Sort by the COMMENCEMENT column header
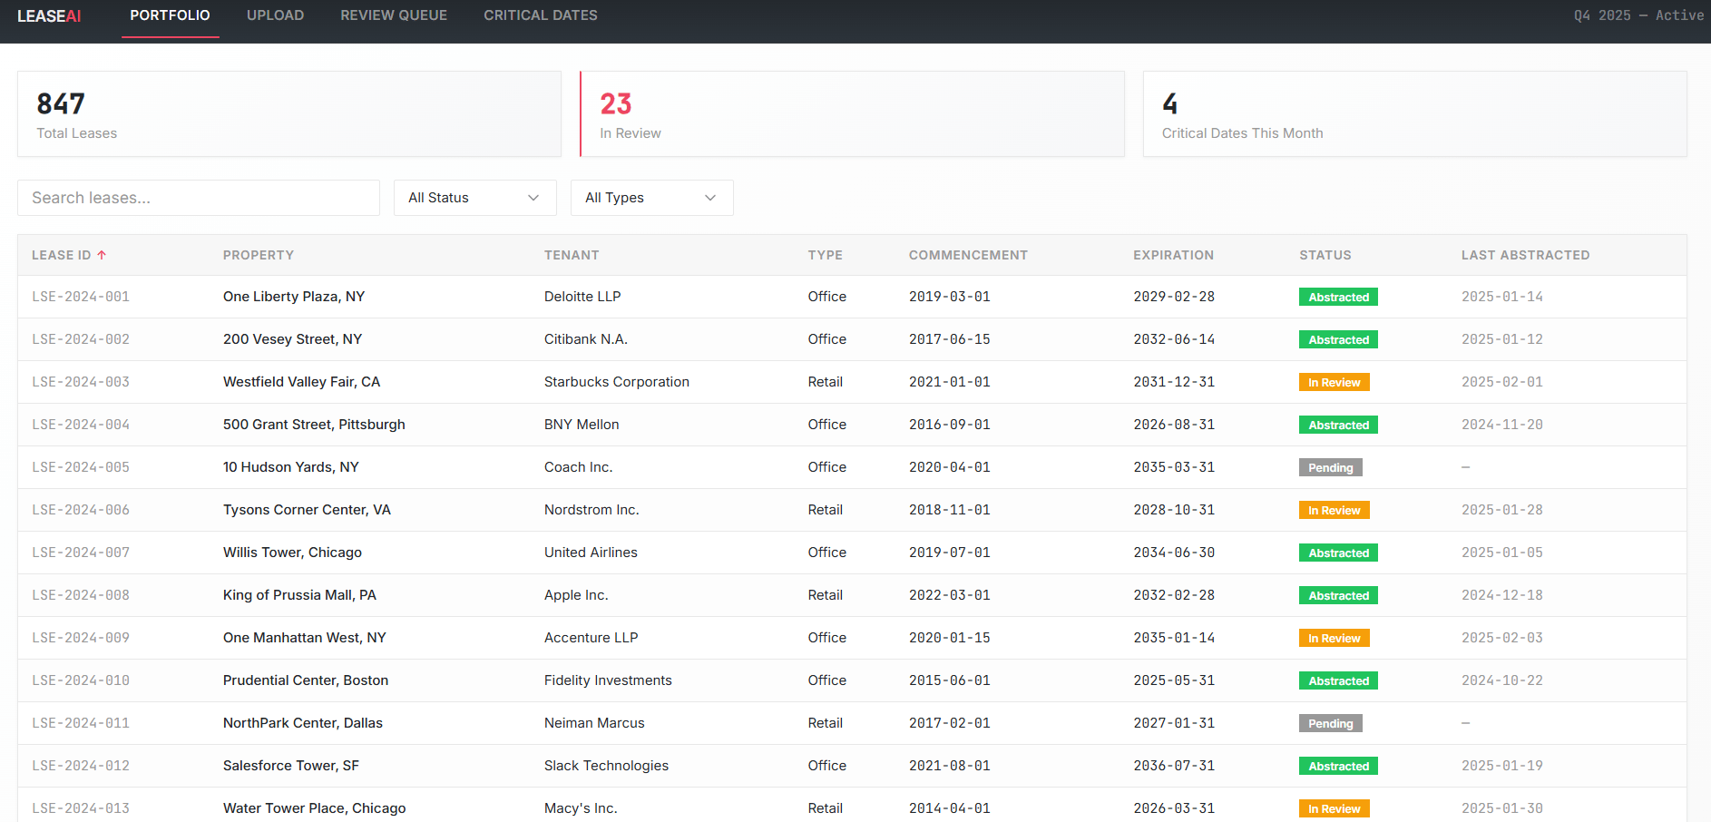 pyautogui.click(x=968, y=255)
